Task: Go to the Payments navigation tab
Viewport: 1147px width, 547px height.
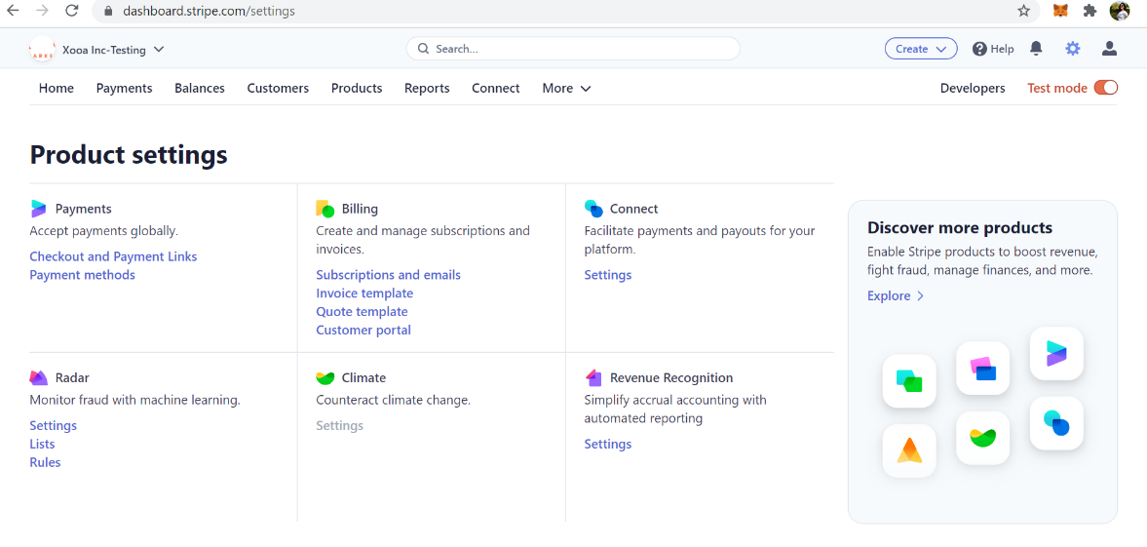Action: 125,88
